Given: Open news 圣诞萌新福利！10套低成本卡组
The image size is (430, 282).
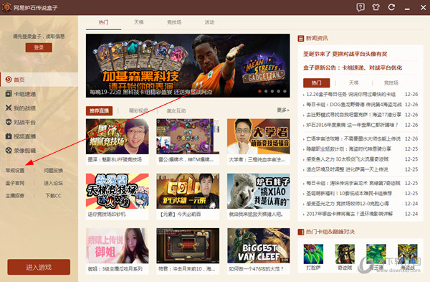Looking at the screenshot, I should (x=349, y=193).
